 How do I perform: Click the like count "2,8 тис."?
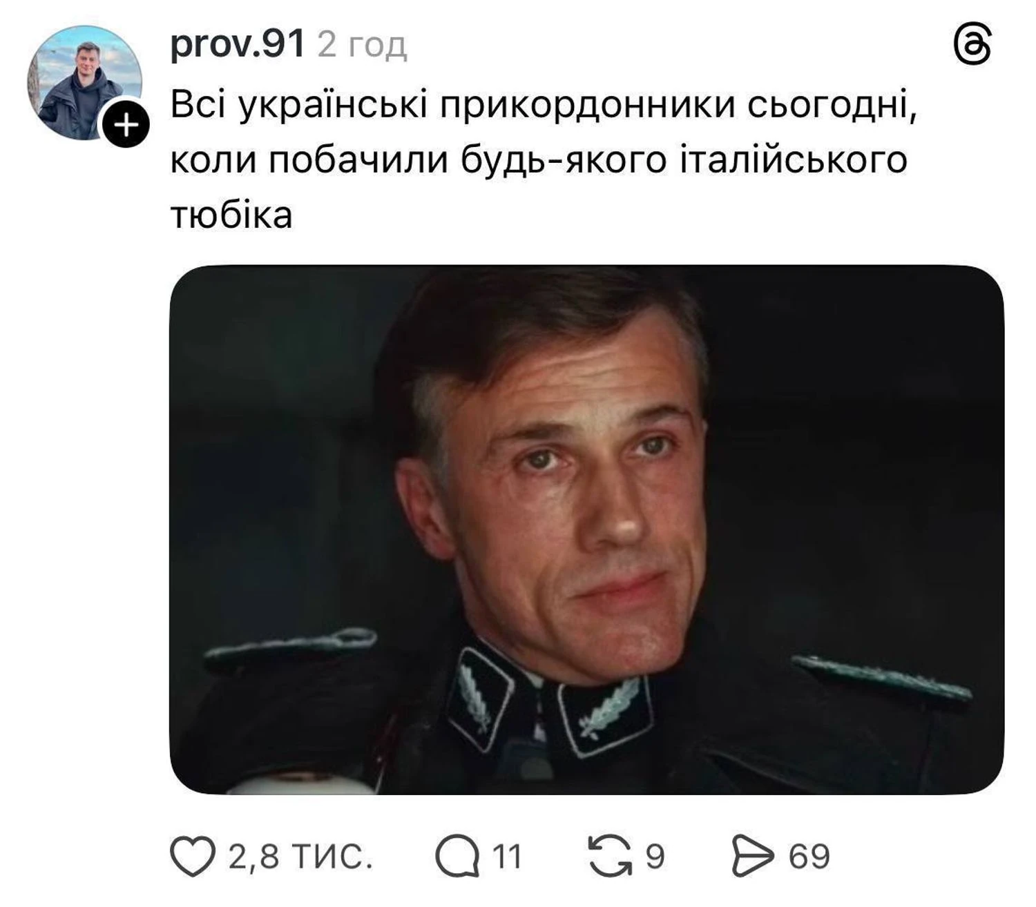coord(300,857)
